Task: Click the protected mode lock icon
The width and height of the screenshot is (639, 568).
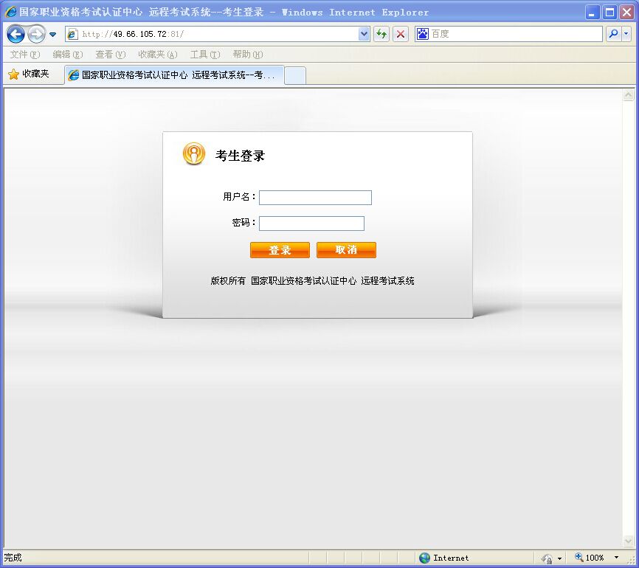Action: 547,558
